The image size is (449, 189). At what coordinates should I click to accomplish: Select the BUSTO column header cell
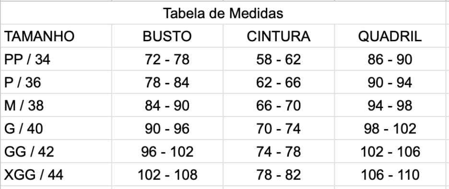[167, 36]
